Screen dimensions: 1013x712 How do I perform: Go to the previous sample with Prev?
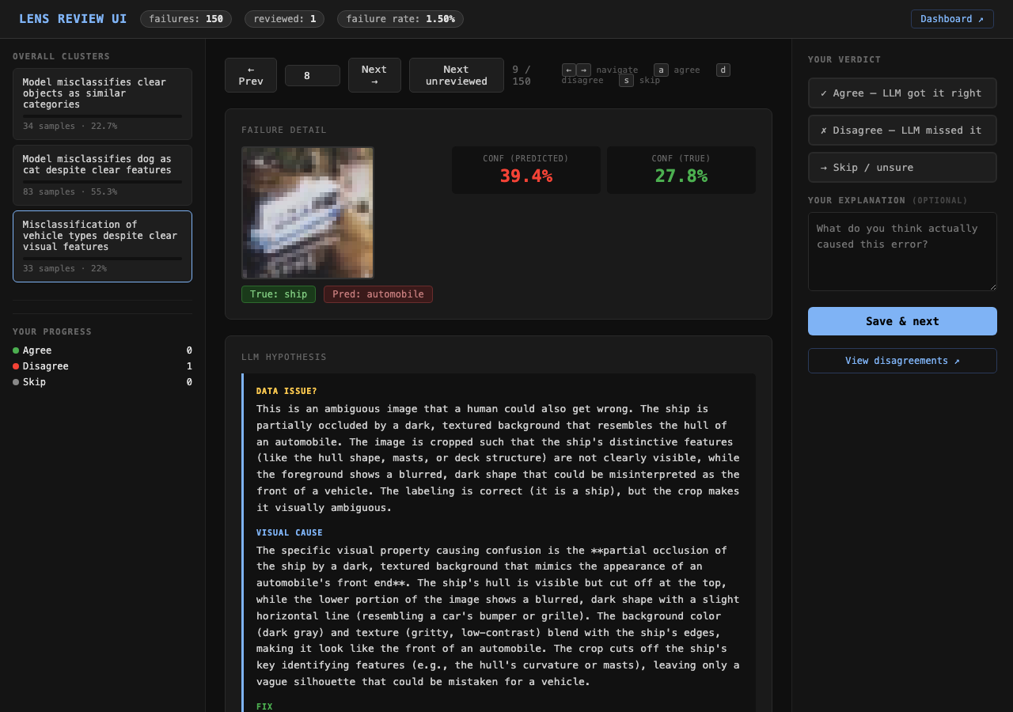click(x=251, y=75)
